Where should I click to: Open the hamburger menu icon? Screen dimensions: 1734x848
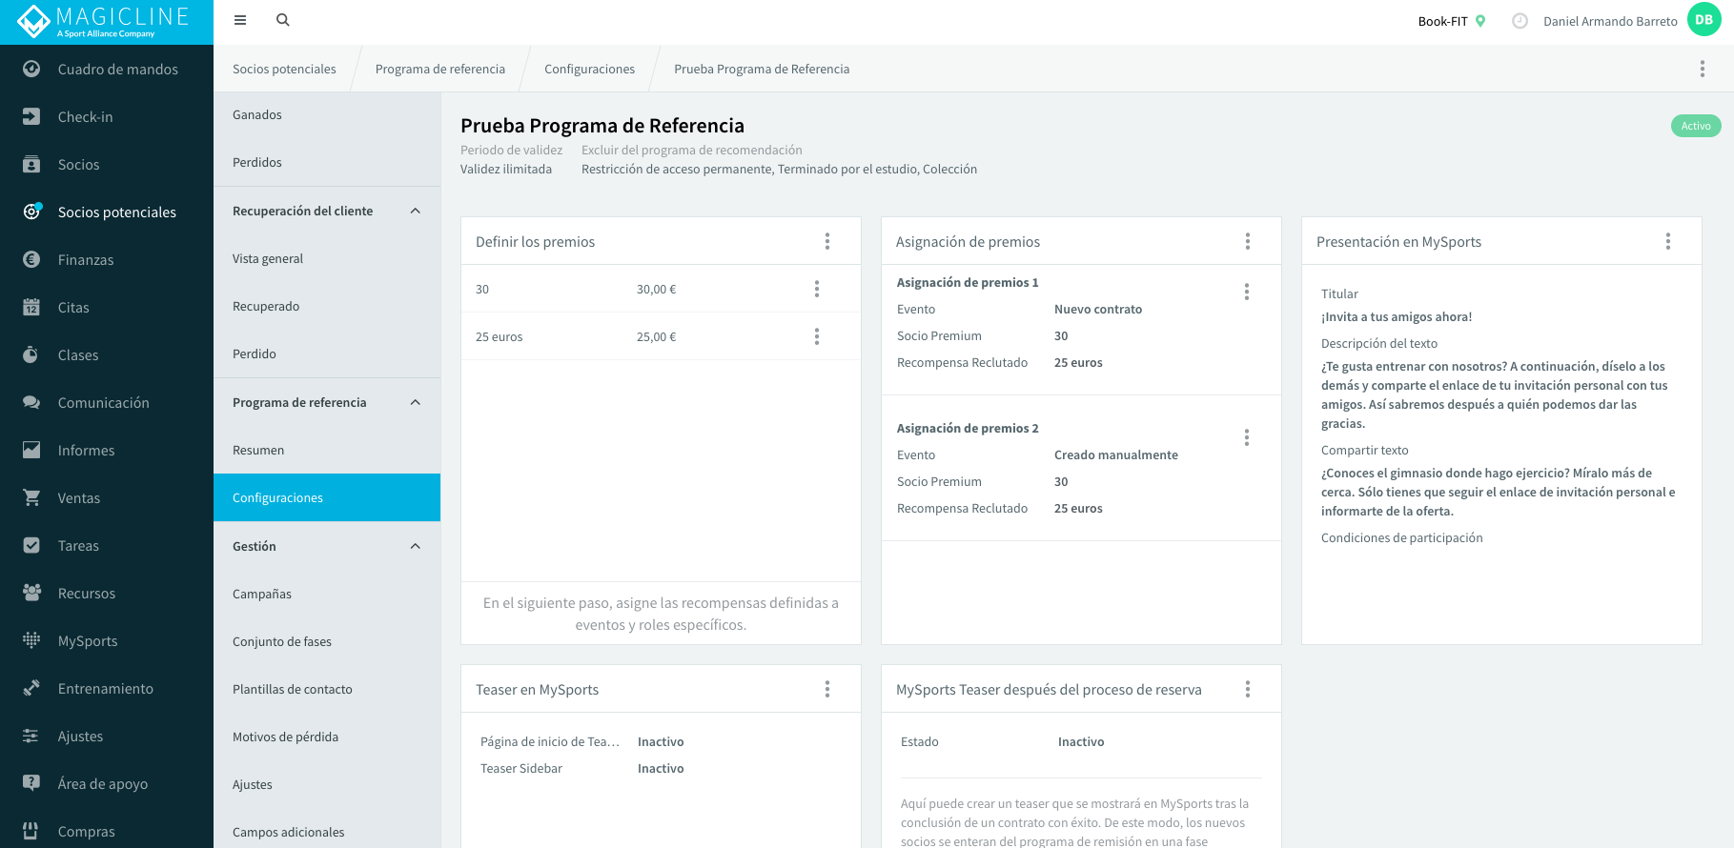click(x=240, y=20)
